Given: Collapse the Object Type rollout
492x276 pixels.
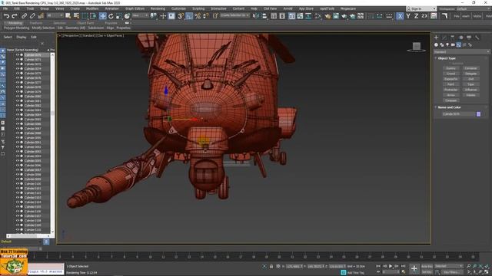Looking at the screenshot, I should [447, 58].
